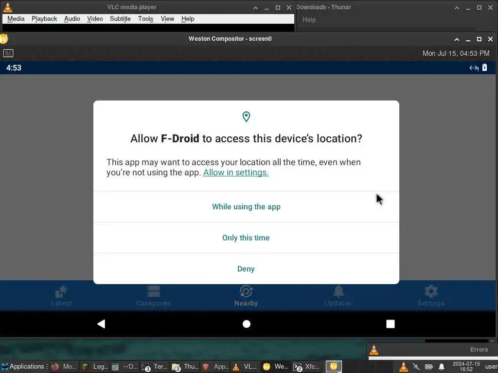Open VLC Playback menu
Screen dimensions: 498x373
44,19
